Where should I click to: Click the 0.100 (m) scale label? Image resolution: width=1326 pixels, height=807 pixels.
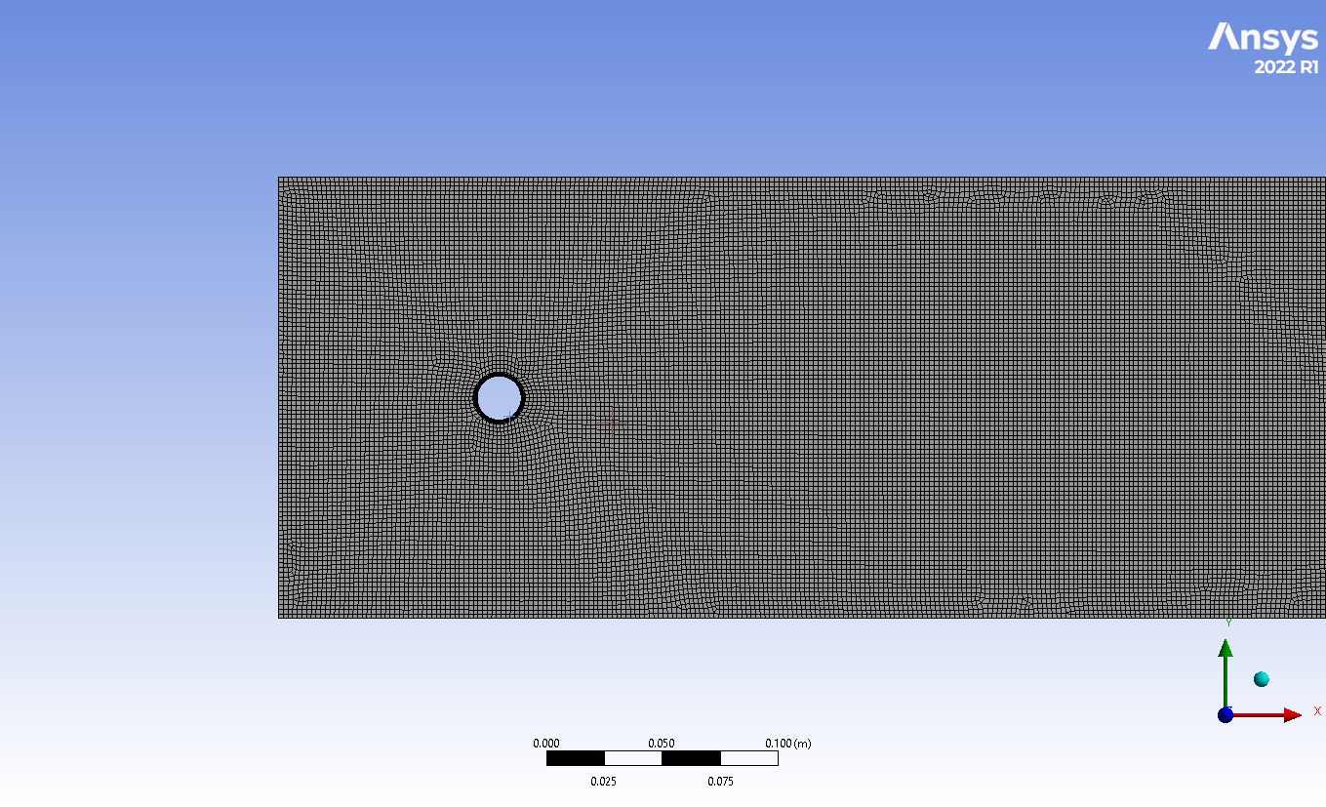pos(787,744)
